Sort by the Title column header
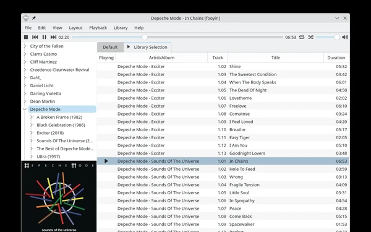The height and width of the screenshot is (232, 371). [276, 58]
